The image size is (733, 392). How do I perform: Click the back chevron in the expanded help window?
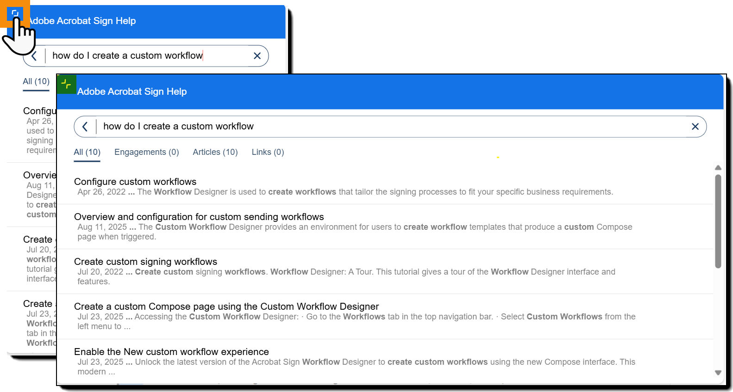(x=85, y=126)
